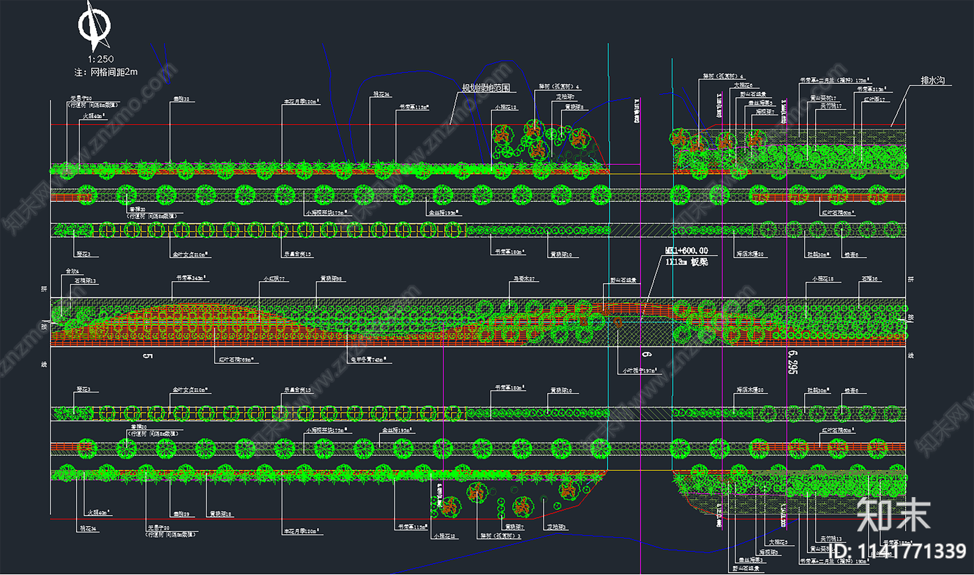Screen dimensions: 974x575
Task: Click the '小红枫77' plant label
Action: 274,279
